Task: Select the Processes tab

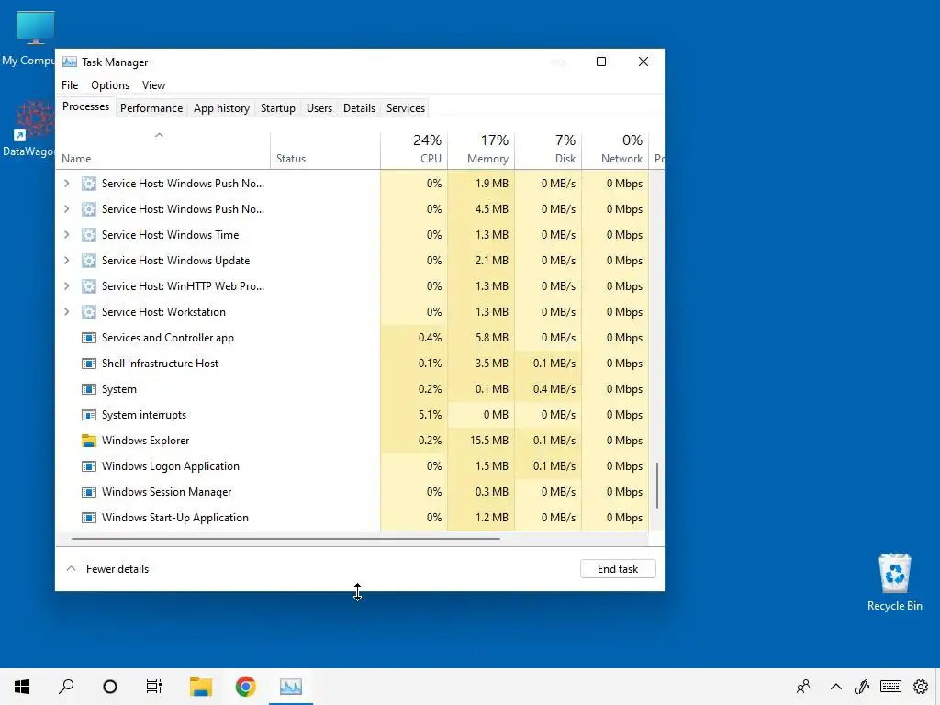Action: 85,106
